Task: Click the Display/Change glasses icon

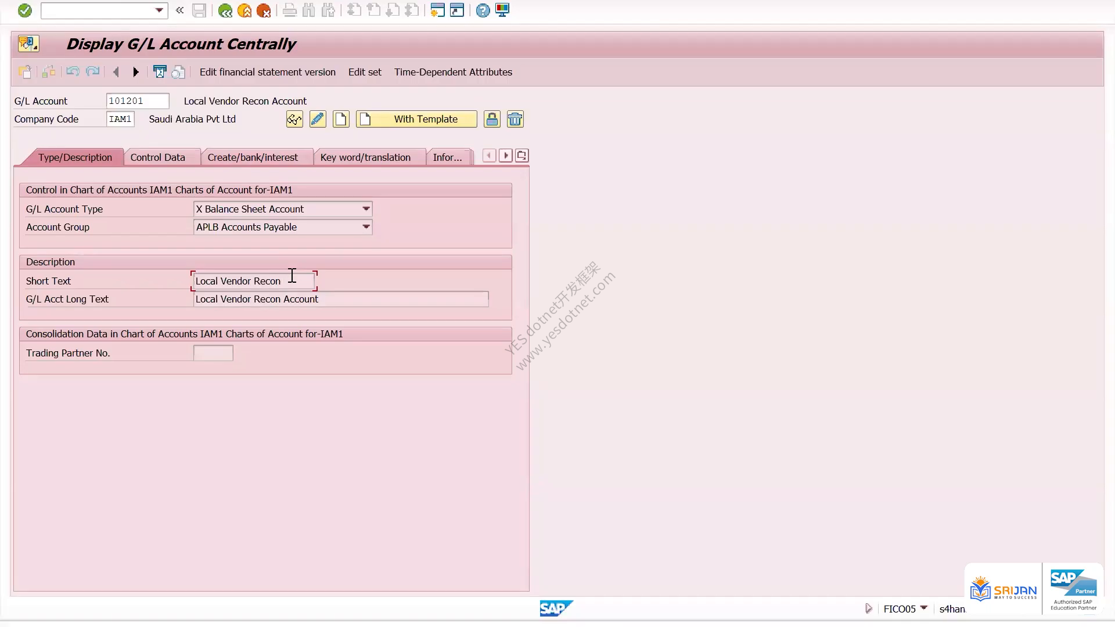Action: pyautogui.click(x=294, y=120)
